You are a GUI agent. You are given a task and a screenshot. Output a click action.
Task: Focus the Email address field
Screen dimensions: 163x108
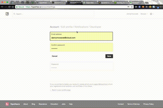click(81, 36)
